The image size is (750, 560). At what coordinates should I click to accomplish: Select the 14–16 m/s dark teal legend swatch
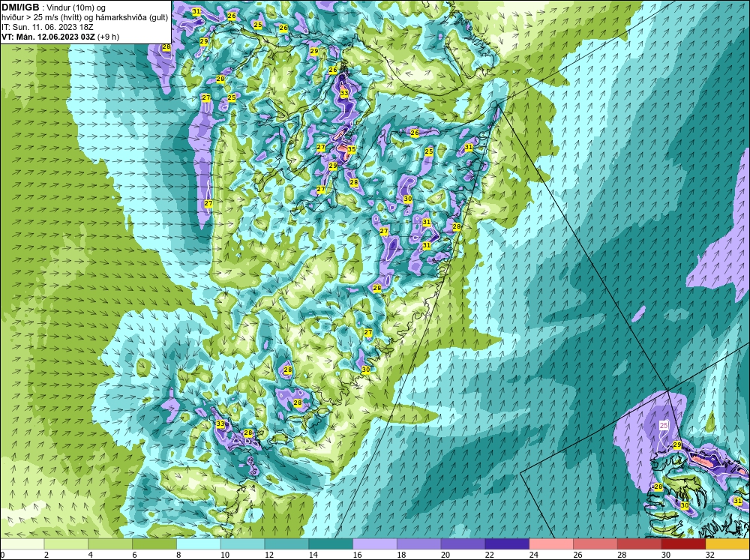331,544
